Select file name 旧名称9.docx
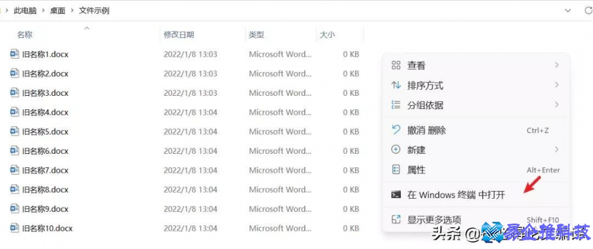 [45, 209]
